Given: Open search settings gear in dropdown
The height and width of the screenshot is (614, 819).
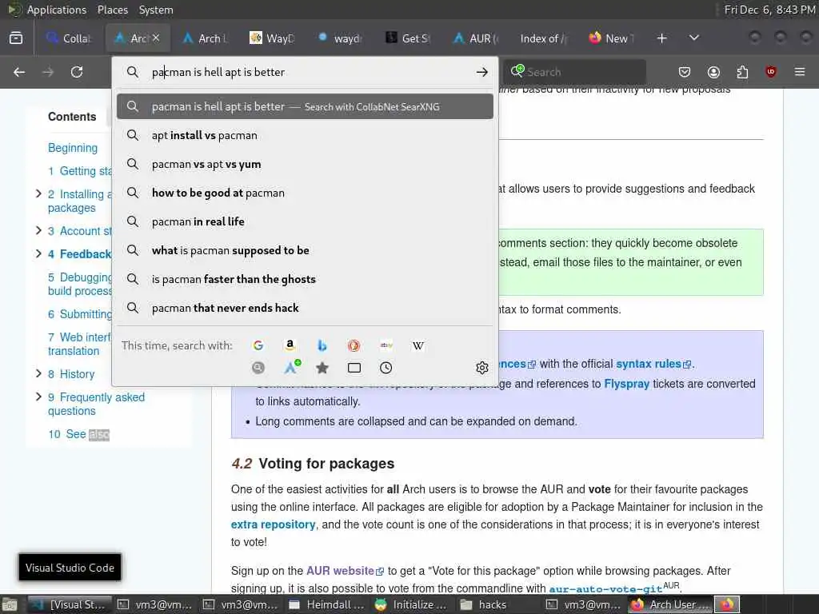Looking at the screenshot, I should pyautogui.click(x=481, y=368).
